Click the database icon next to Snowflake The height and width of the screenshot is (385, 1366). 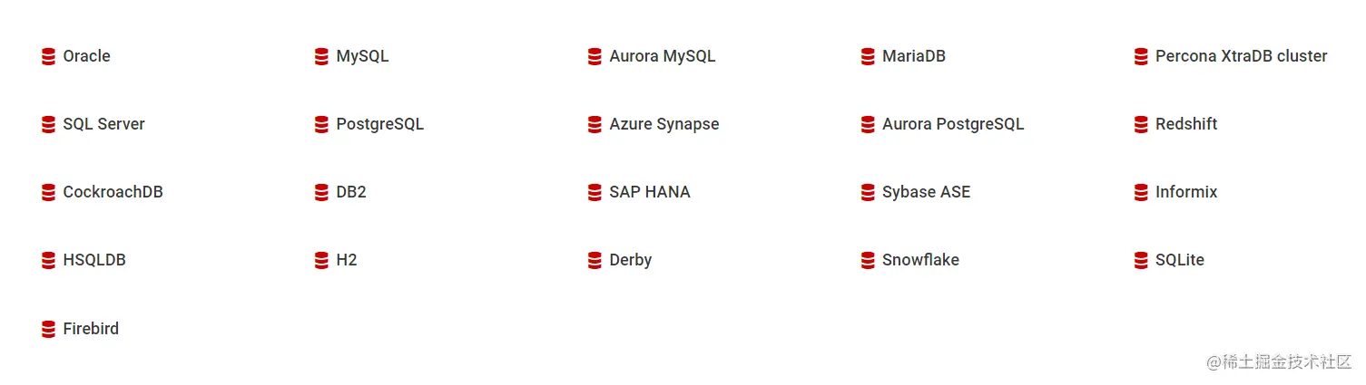tap(868, 261)
